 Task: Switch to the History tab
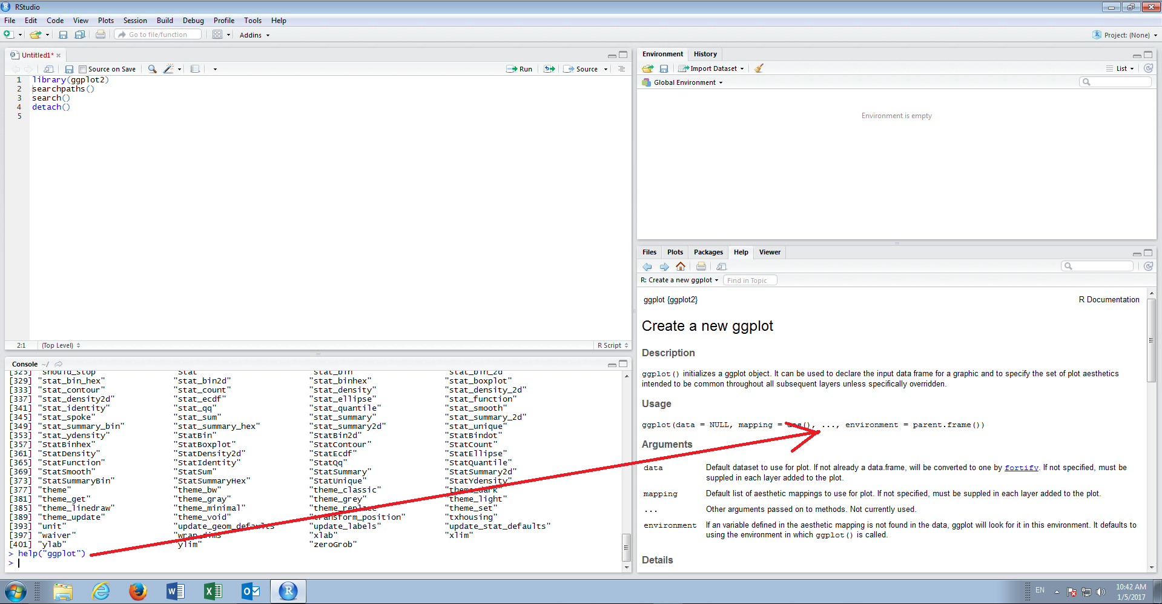[x=705, y=54]
